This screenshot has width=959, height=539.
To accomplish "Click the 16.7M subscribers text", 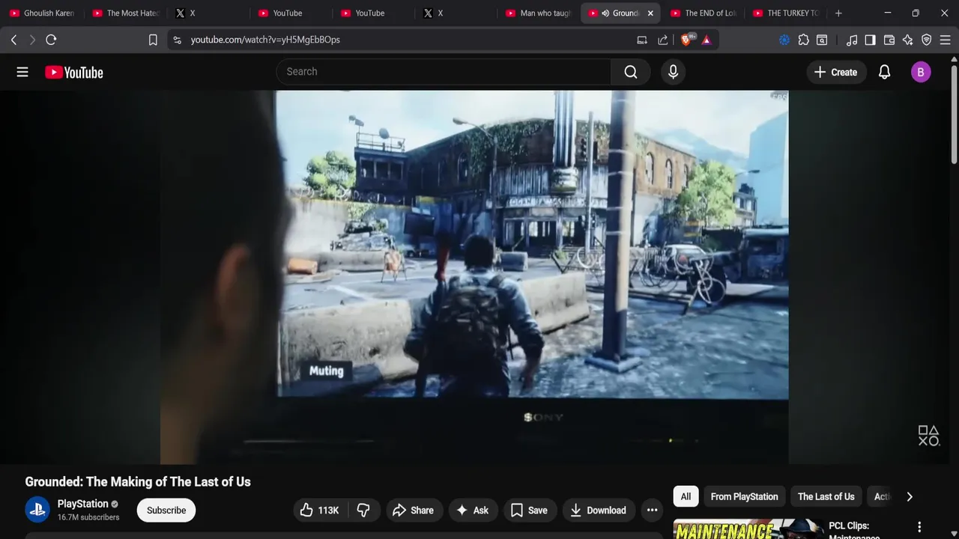I will (88, 517).
